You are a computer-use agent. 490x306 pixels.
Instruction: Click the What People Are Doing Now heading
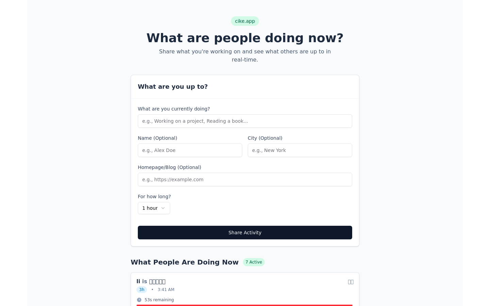coord(184,262)
